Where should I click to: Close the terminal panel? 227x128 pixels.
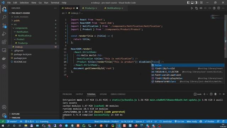(x=224, y=94)
